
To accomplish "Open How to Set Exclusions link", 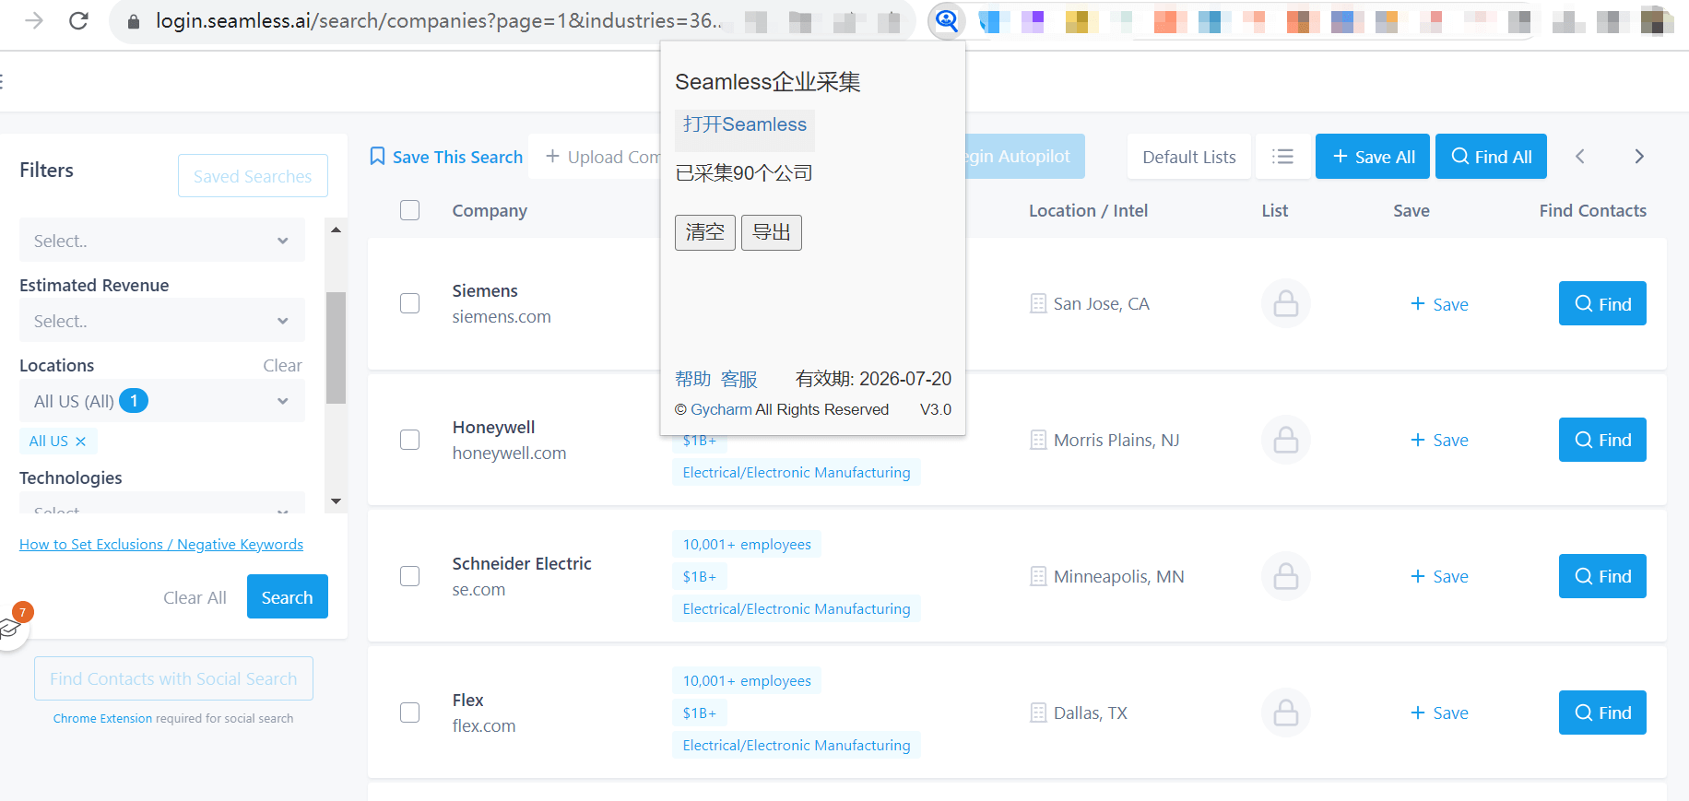I will [161, 545].
